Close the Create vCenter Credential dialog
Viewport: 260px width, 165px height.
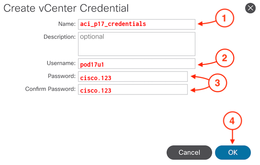(x=250, y=8)
